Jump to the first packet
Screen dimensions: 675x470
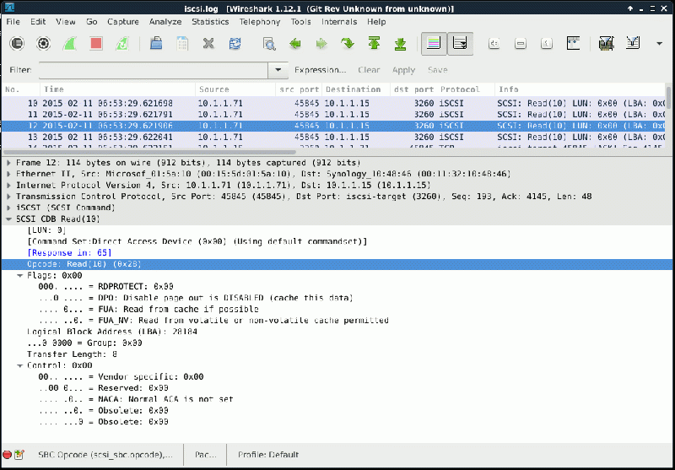(x=374, y=44)
